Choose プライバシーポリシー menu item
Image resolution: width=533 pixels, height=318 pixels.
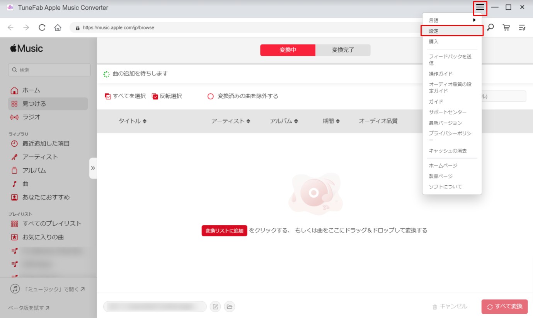pos(452,137)
